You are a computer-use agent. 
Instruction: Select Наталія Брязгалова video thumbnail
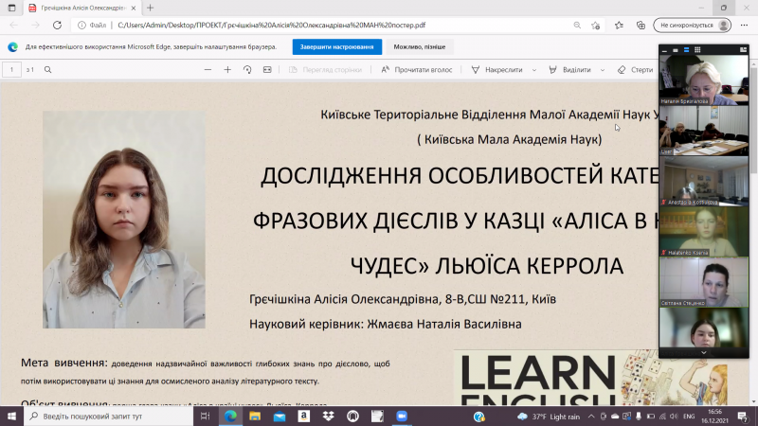click(x=704, y=80)
